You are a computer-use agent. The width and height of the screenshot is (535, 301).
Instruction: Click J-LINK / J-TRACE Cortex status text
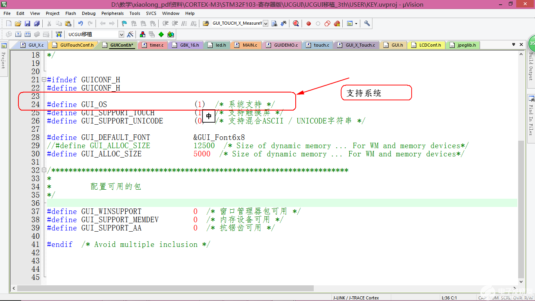356,298
